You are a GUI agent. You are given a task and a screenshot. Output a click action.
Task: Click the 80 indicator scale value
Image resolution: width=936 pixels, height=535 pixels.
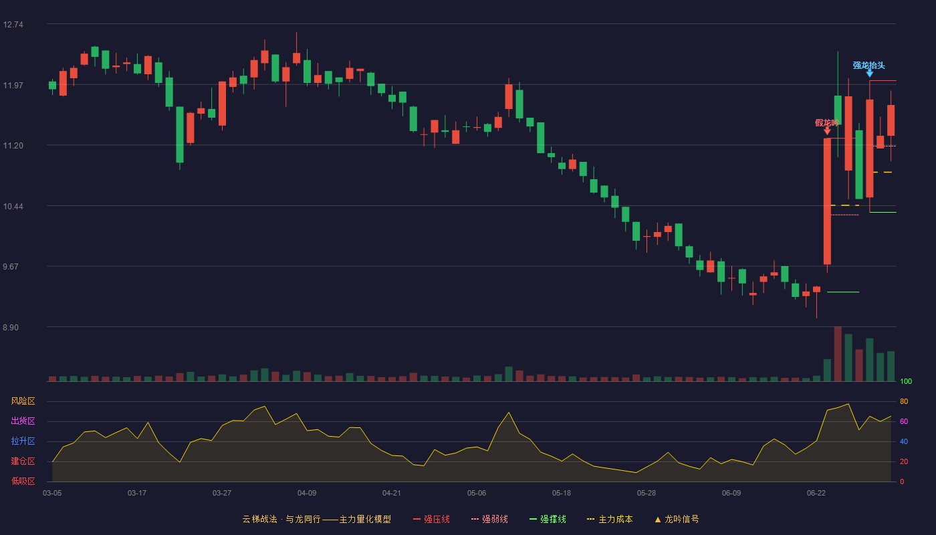click(x=904, y=401)
